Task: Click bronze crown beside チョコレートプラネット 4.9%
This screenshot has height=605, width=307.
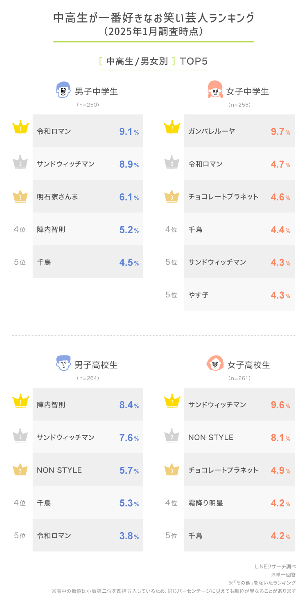Action: (x=172, y=469)
